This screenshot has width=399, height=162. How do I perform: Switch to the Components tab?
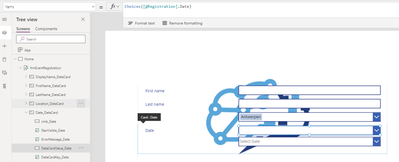(46, 29)
